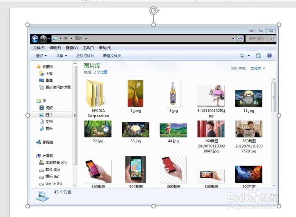
Task: Open the 共享 dropdown
Action: tap(61, 56)
